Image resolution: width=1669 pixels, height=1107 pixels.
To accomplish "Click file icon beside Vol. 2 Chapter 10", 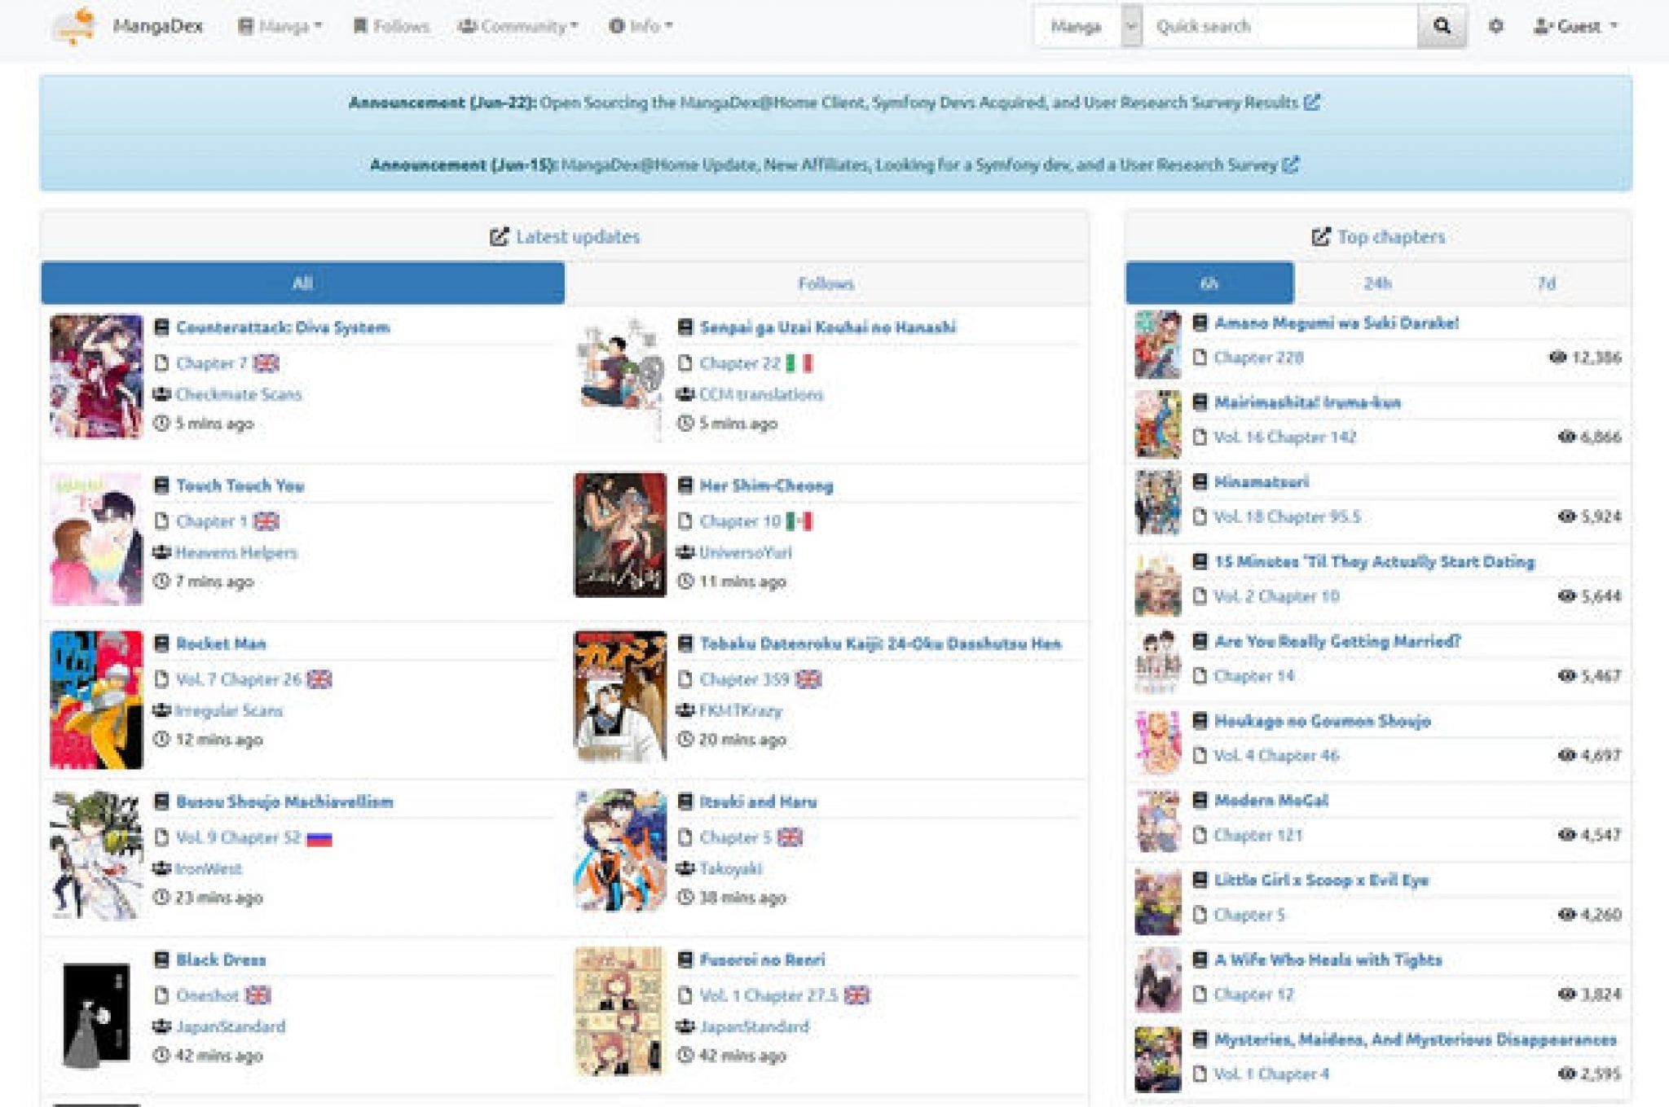I will (x=1200, y=596).
